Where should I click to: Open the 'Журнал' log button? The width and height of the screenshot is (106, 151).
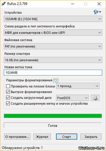(42, 137)
